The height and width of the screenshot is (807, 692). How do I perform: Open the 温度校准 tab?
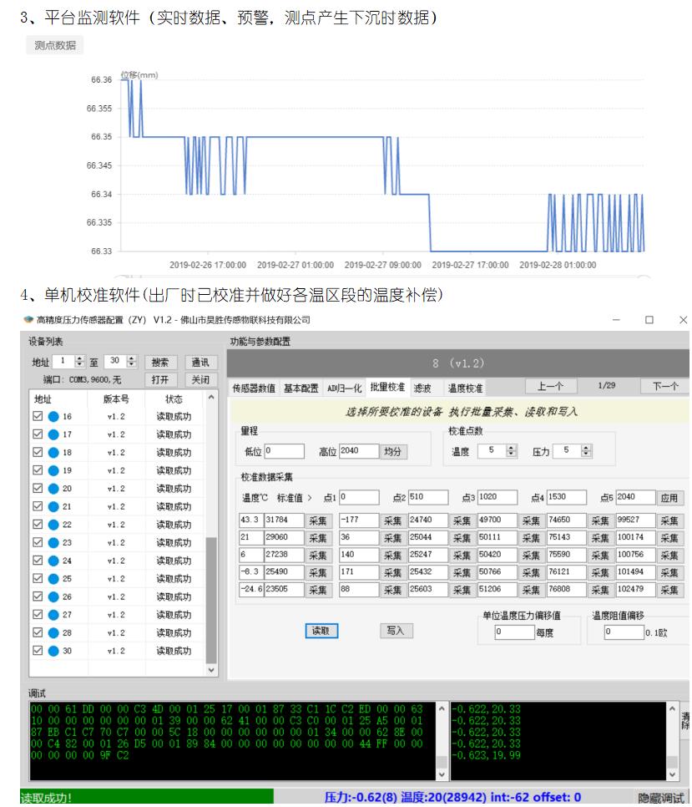(x=465, y=388)
